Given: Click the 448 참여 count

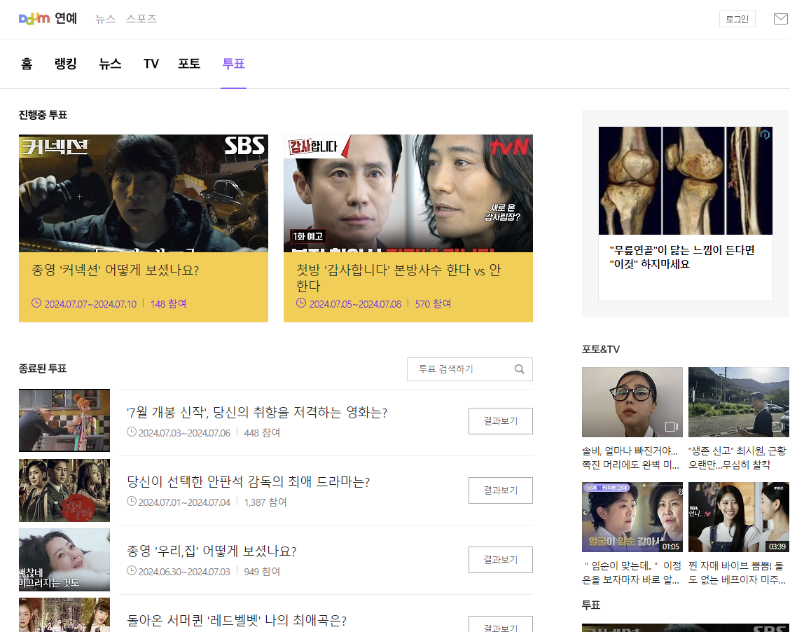Looking at the screenshot, I should click(x=262, y=432).
